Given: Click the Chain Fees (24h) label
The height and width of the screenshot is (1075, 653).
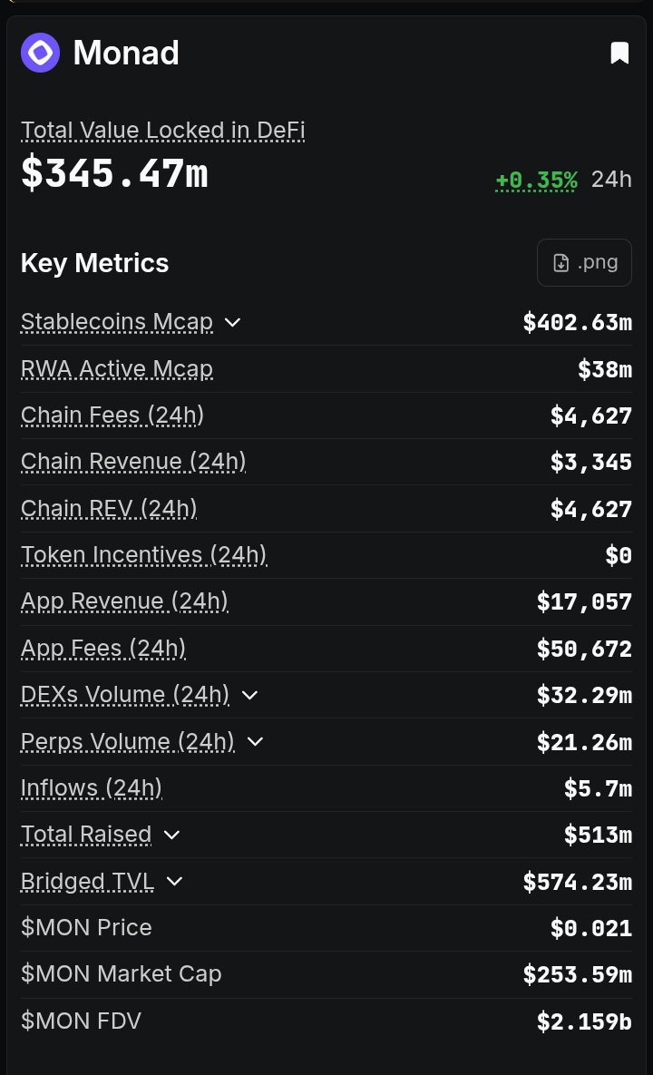Looking at the screenshot, I should 112,415.
